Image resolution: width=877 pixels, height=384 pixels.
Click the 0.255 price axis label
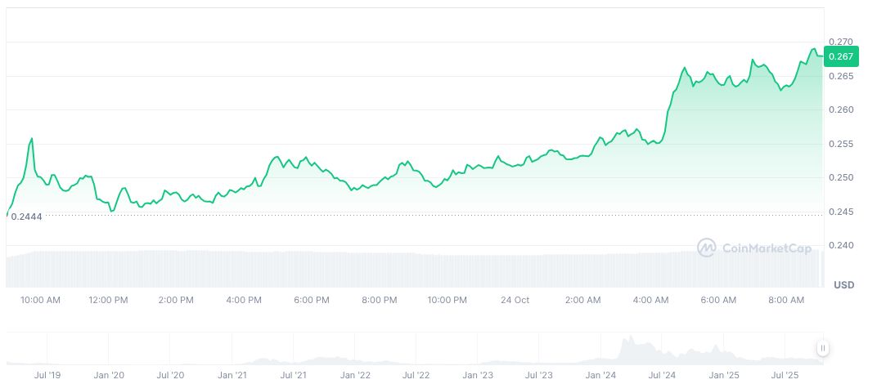click(x=841, y=144)
